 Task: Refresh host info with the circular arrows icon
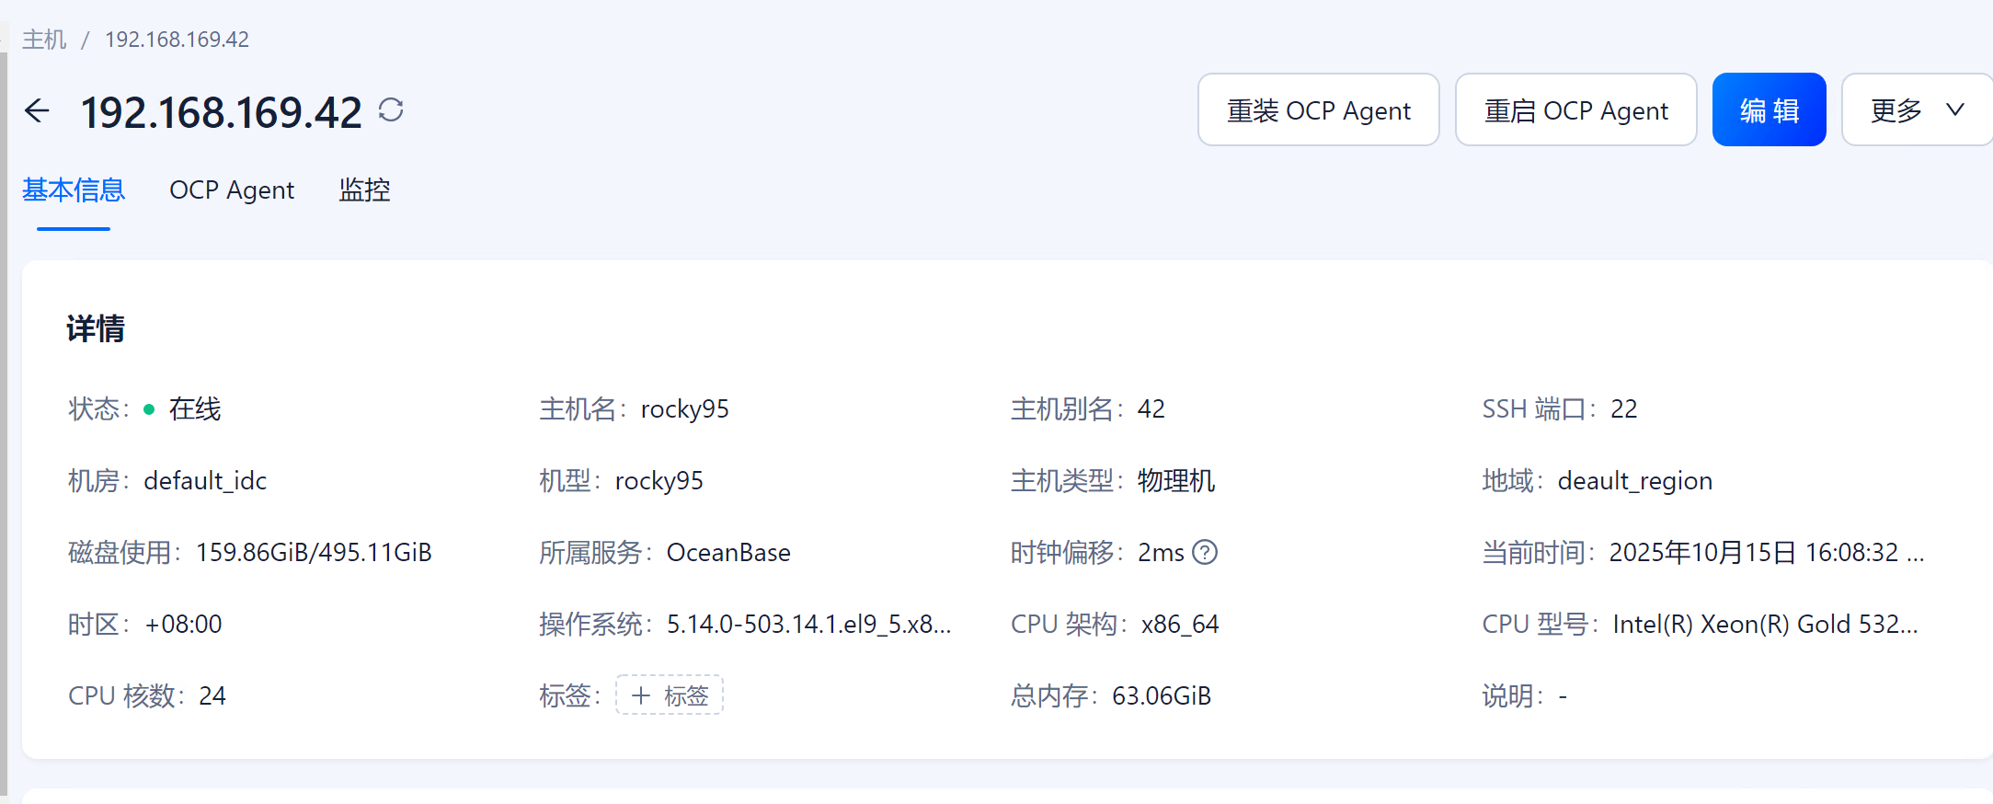click(x=391, y=110)
